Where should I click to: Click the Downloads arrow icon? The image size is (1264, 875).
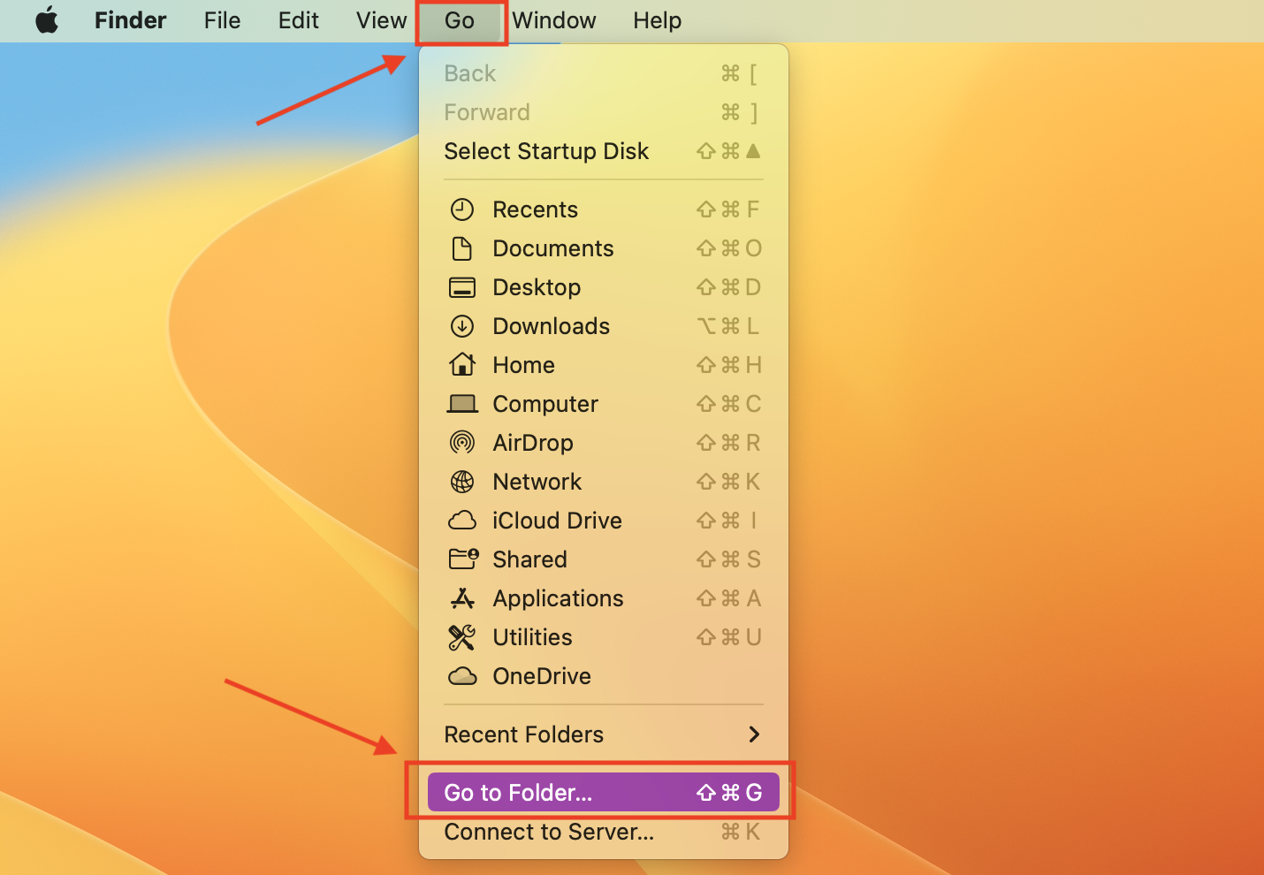(461, 326)
